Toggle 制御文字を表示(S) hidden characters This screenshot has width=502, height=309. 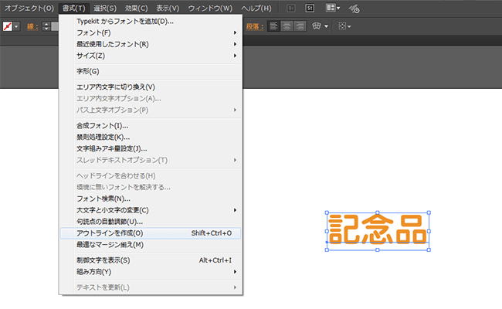tap(151, 260)
